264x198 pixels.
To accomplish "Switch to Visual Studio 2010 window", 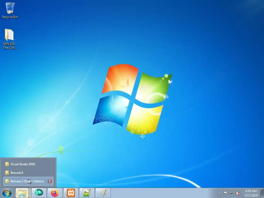I will click(28, 164).
